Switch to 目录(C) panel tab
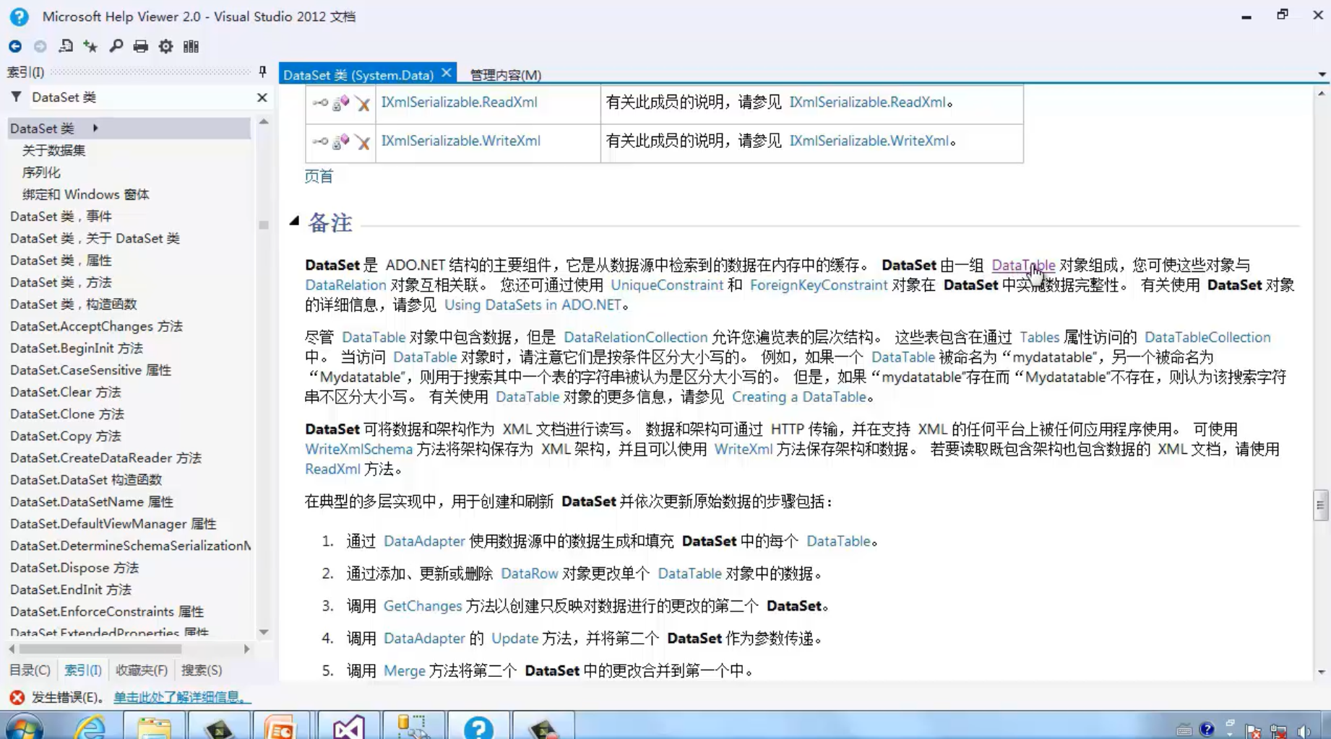1331x739 pixels. [x=30, y=670]
